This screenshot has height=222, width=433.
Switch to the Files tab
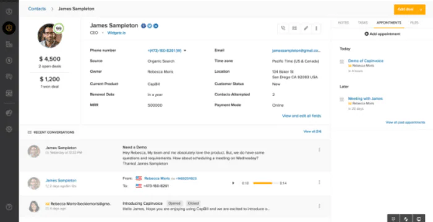coord(414,23)
